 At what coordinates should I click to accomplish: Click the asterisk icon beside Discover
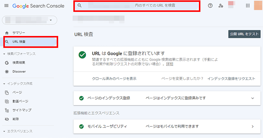pyautogui.click(x=7, y=72)
